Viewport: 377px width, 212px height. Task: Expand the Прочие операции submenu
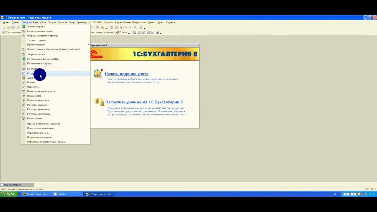[56, 45]
